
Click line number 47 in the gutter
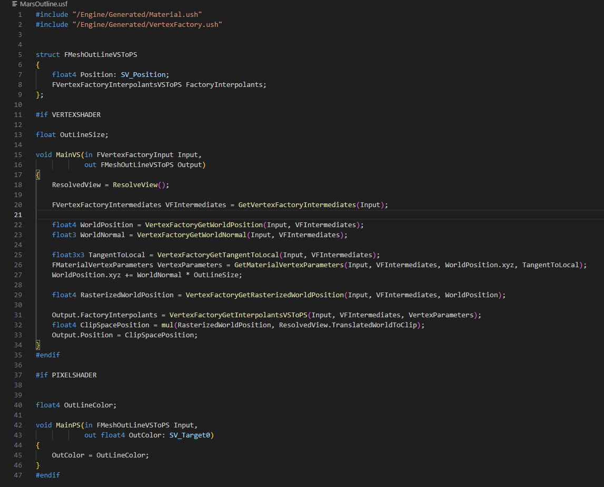18,475
